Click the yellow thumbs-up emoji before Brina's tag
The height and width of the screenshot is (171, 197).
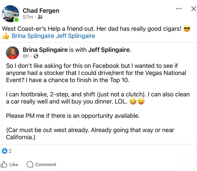(6, 36)
